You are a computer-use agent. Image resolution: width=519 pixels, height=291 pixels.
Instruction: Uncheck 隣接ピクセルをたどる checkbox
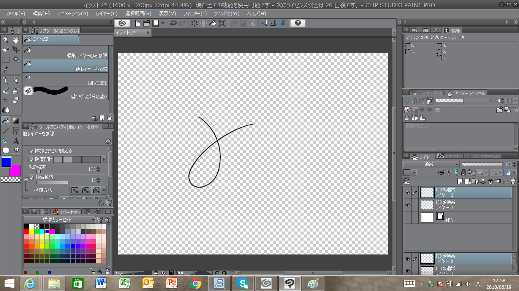point(31,151)
